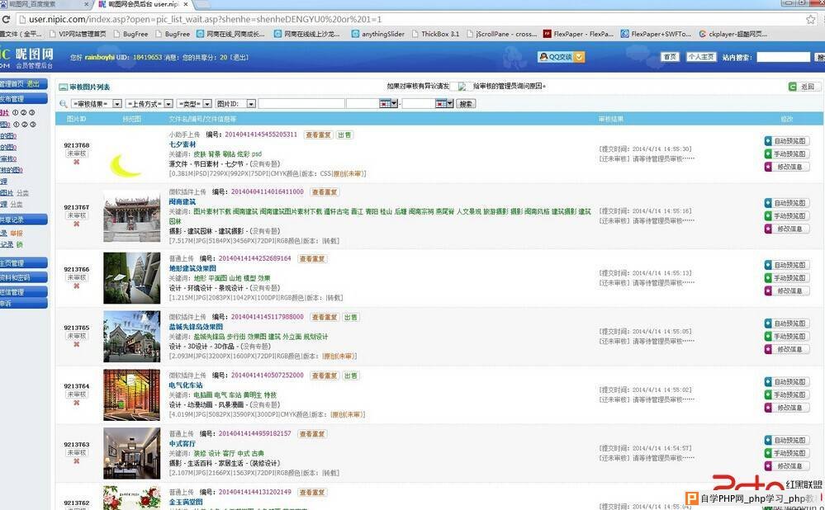Click 手动预览图 for image 9213767

point(786,216)
